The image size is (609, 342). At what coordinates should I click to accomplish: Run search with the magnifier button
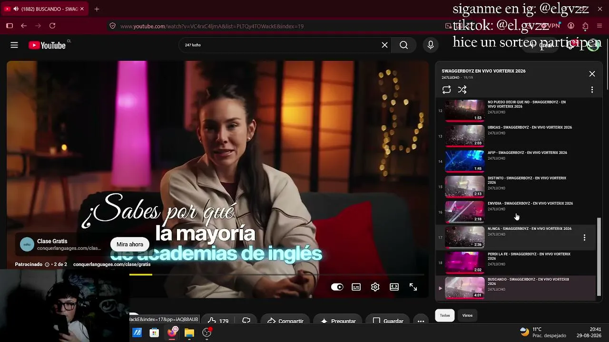point(403,45)
